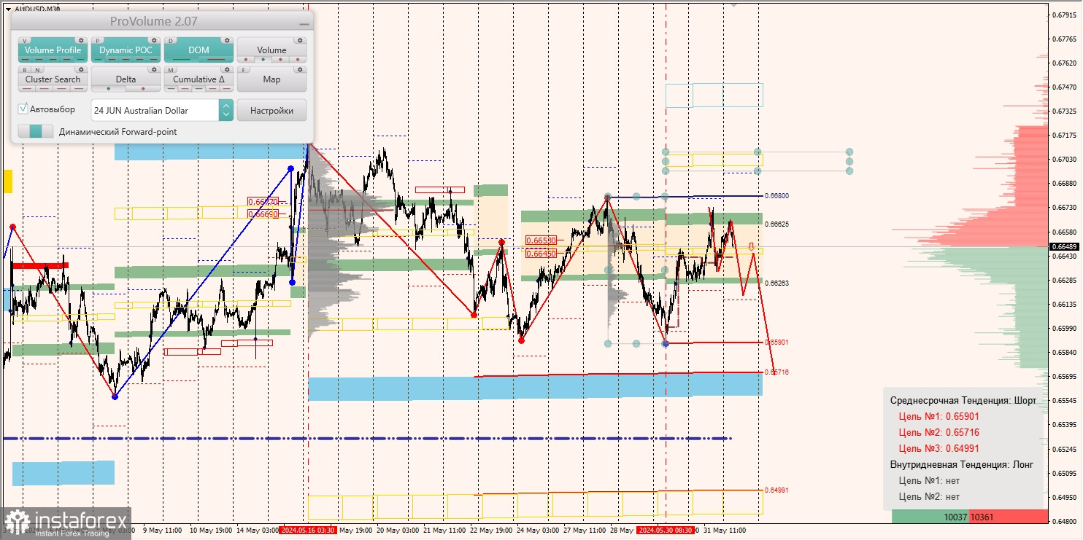This screenshot has height=540, width=1083.
Task: Click Среднесрочная Тенденция: Шорт heading
Action: [x=963, y=401]
